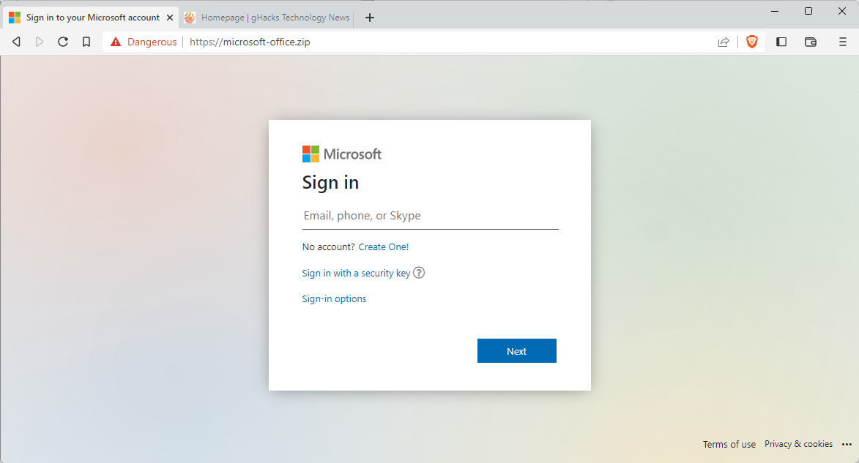Click the browser back arrow icon
This screenshot has height=463, width=859.
tap(16, 42)
